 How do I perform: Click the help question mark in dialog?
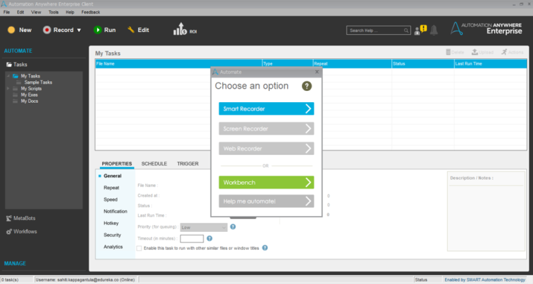point(307,86)
